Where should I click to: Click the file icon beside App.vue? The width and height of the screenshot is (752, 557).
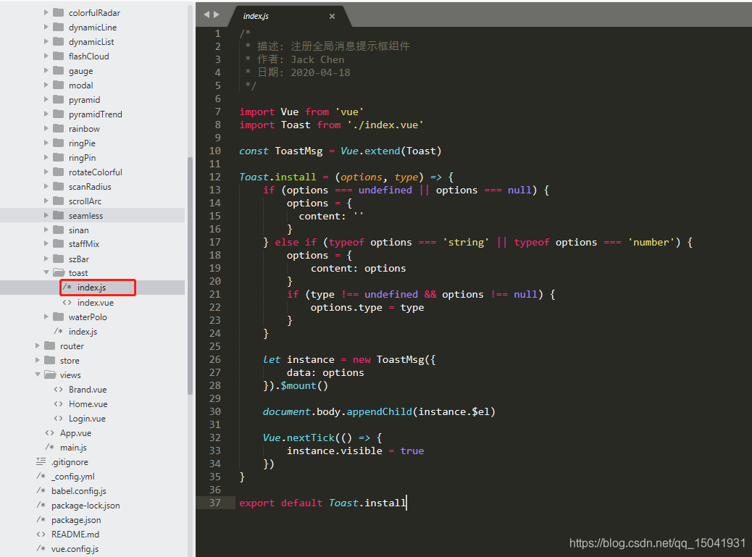click(50, 432)
